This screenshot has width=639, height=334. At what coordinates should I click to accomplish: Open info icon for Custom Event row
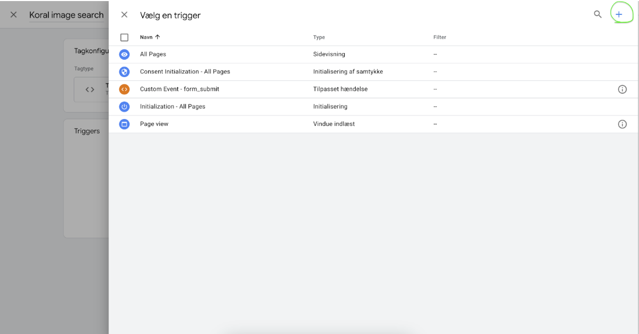point(622,89)
